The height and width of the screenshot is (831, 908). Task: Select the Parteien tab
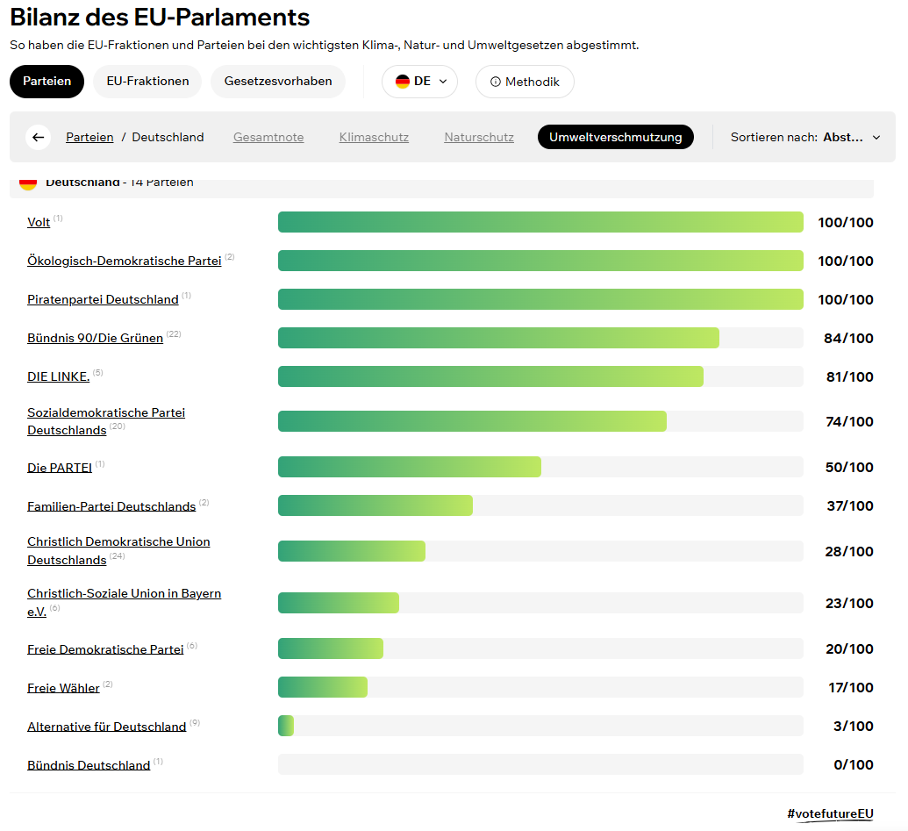click(x=46, y=81)
